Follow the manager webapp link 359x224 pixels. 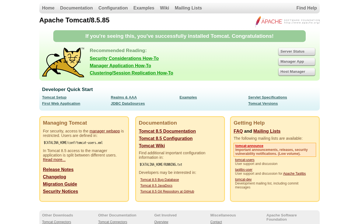105,131
